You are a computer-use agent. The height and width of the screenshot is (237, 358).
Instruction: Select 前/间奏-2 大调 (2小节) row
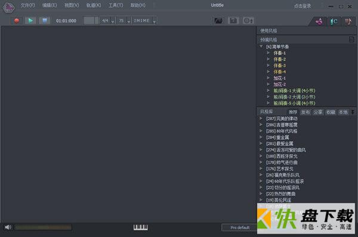tap(294, 97)
